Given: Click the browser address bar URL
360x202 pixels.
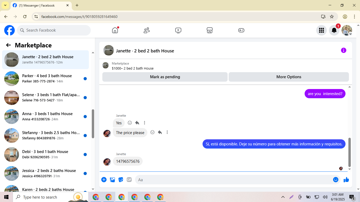Looking at the screenshot, I should (x=79, y=17).
